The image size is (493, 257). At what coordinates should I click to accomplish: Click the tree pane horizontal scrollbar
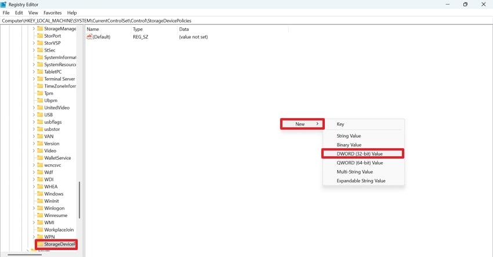[x=25, y=255]
